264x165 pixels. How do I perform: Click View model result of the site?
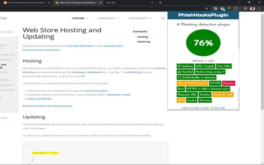(203, 108)
